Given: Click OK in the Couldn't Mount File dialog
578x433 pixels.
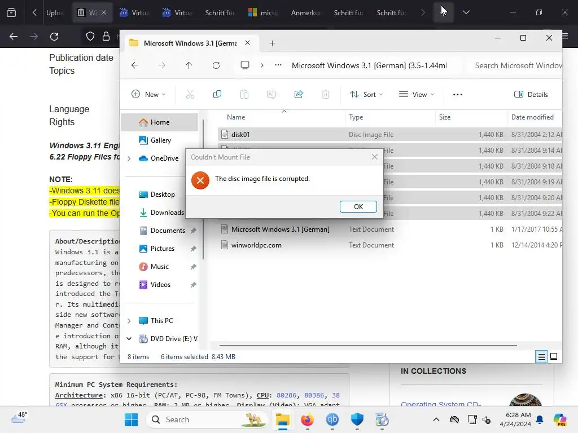Looking at the screenshot, I should point(358,206).
